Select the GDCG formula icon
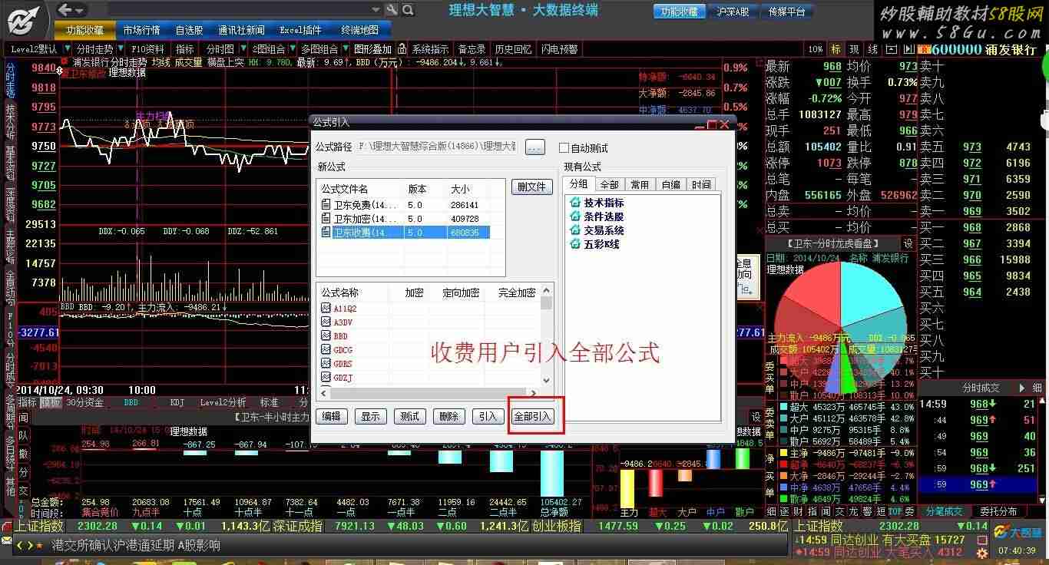This screenshot has width=1049, height=565. 326,350
